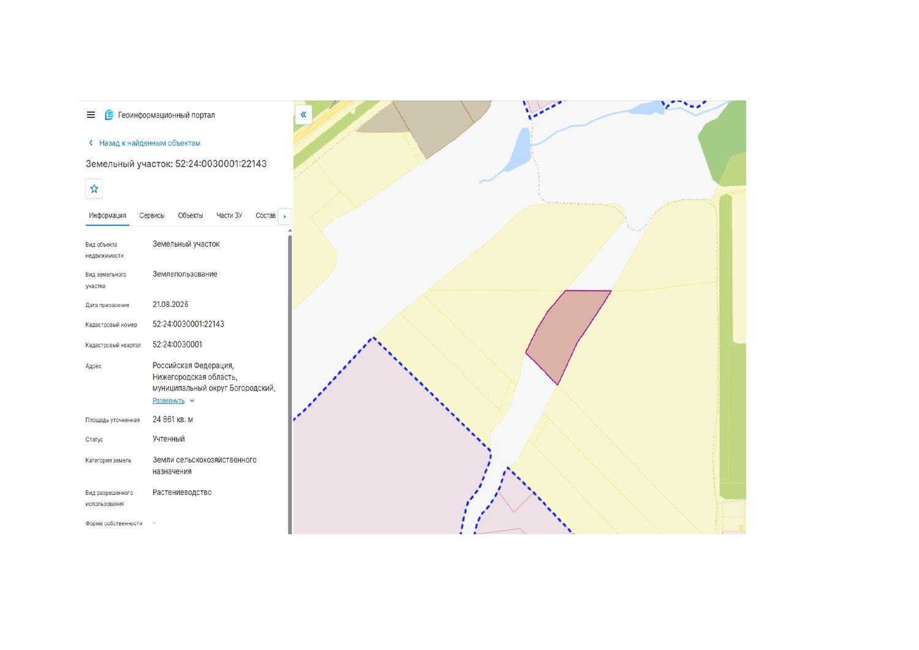Open the hamburger main menu

pos(91,115)
